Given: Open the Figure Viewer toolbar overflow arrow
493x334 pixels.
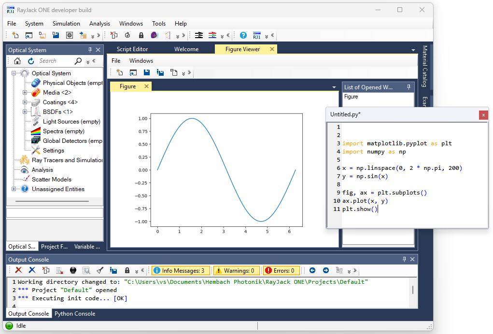Looking at the screenshot, I should (183, 73).
